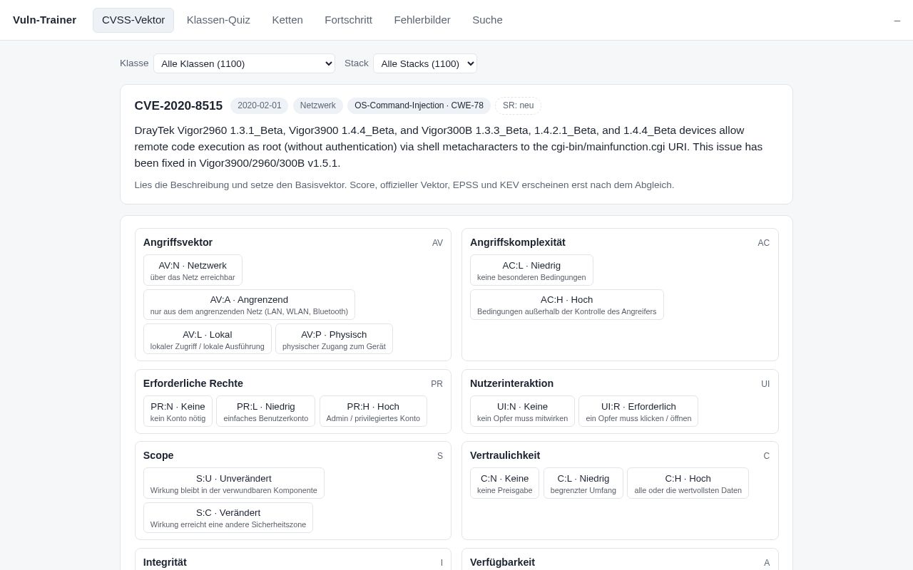The height and width of the screenshot is (570, 913).
Task: Set scope to S:C Verändert
Action: click(x=228, y=517)
